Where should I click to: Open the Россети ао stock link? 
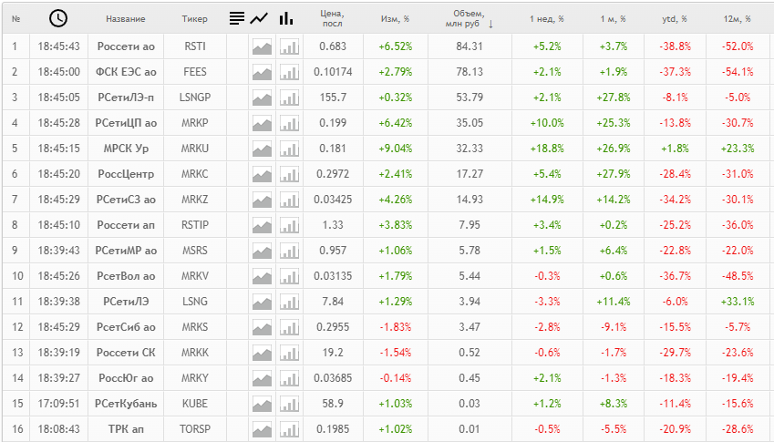pos(126,46)
